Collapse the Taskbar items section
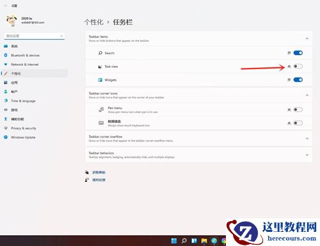The width and height of the screenshot is (320, 246). click(307, 38)
